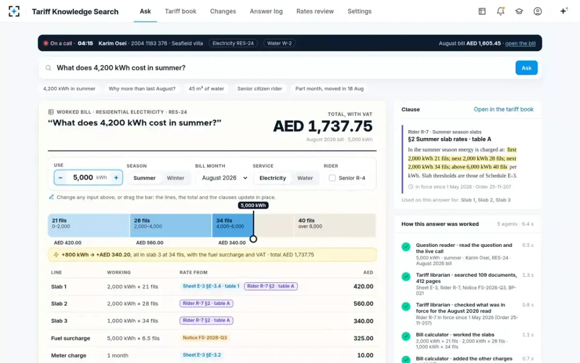This screenshot has height=363, width=580.
Task: Click the search magnifier icon
Action: tap(48, 68)
